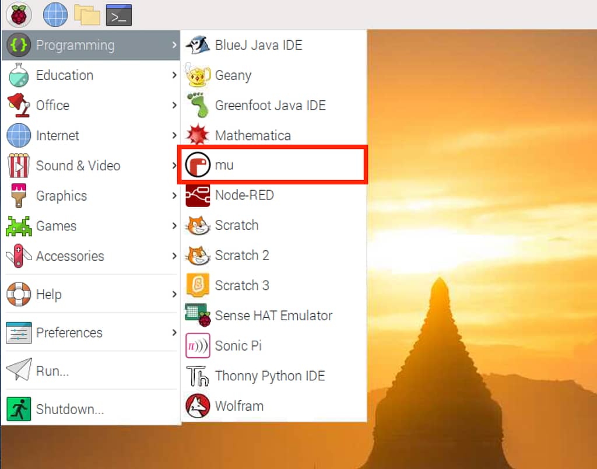Click the Scratch 3 orange icon
Image resolution: width=597 pixels, height=469 pixels.
(x=198, y=285)
